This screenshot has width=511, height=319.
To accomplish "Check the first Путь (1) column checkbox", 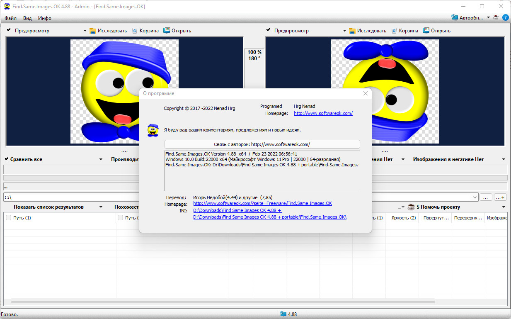I will tap(9, 218).
